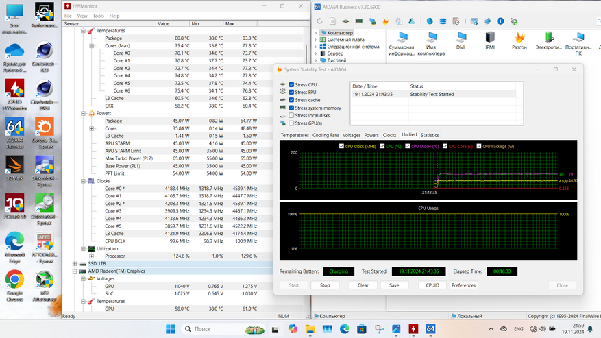This screenshot has height=338, width=601.
Task: Click the flame stability test toolbar icon
Action: click(x=385, y=21)
